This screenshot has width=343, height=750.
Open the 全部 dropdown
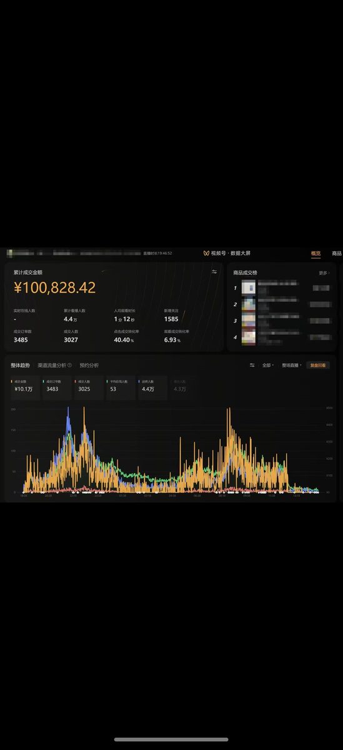click(x=267, y=365)
